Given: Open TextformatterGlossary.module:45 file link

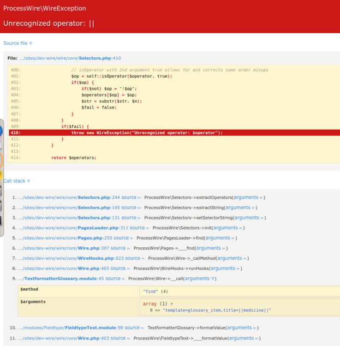Looking at the screenshot, I should pos(61,279).
